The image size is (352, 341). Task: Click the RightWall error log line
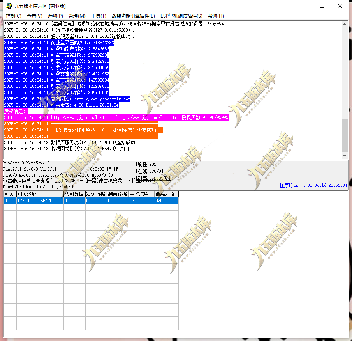click(116, 24)
